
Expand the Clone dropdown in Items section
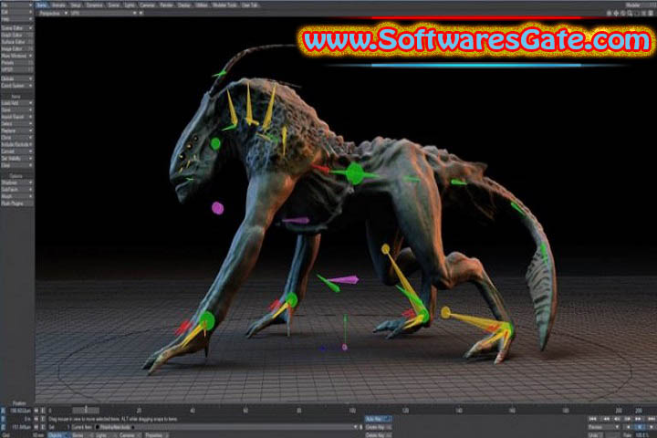16,138
